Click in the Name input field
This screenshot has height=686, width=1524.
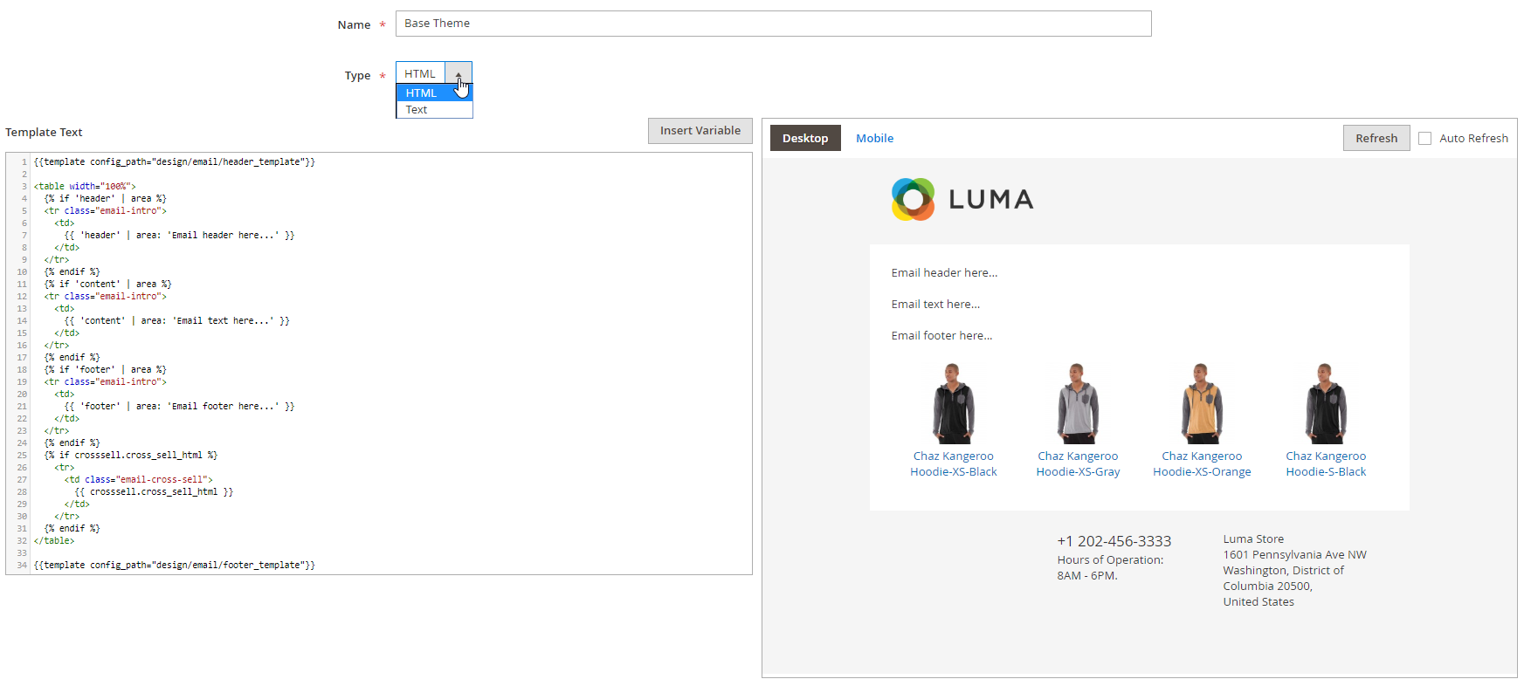773,24
